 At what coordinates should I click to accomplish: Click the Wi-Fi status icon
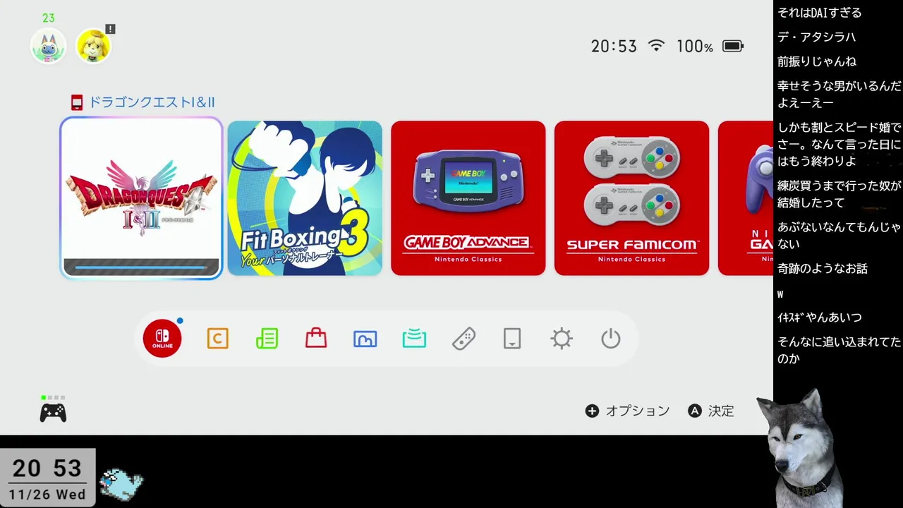coord(656,46)
